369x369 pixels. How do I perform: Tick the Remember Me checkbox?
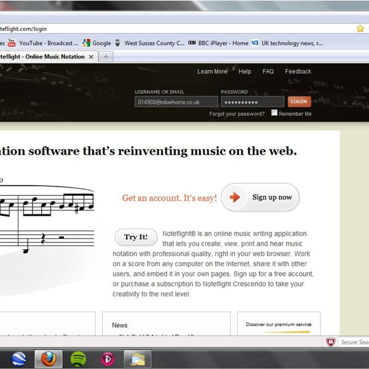coord(274,113)
